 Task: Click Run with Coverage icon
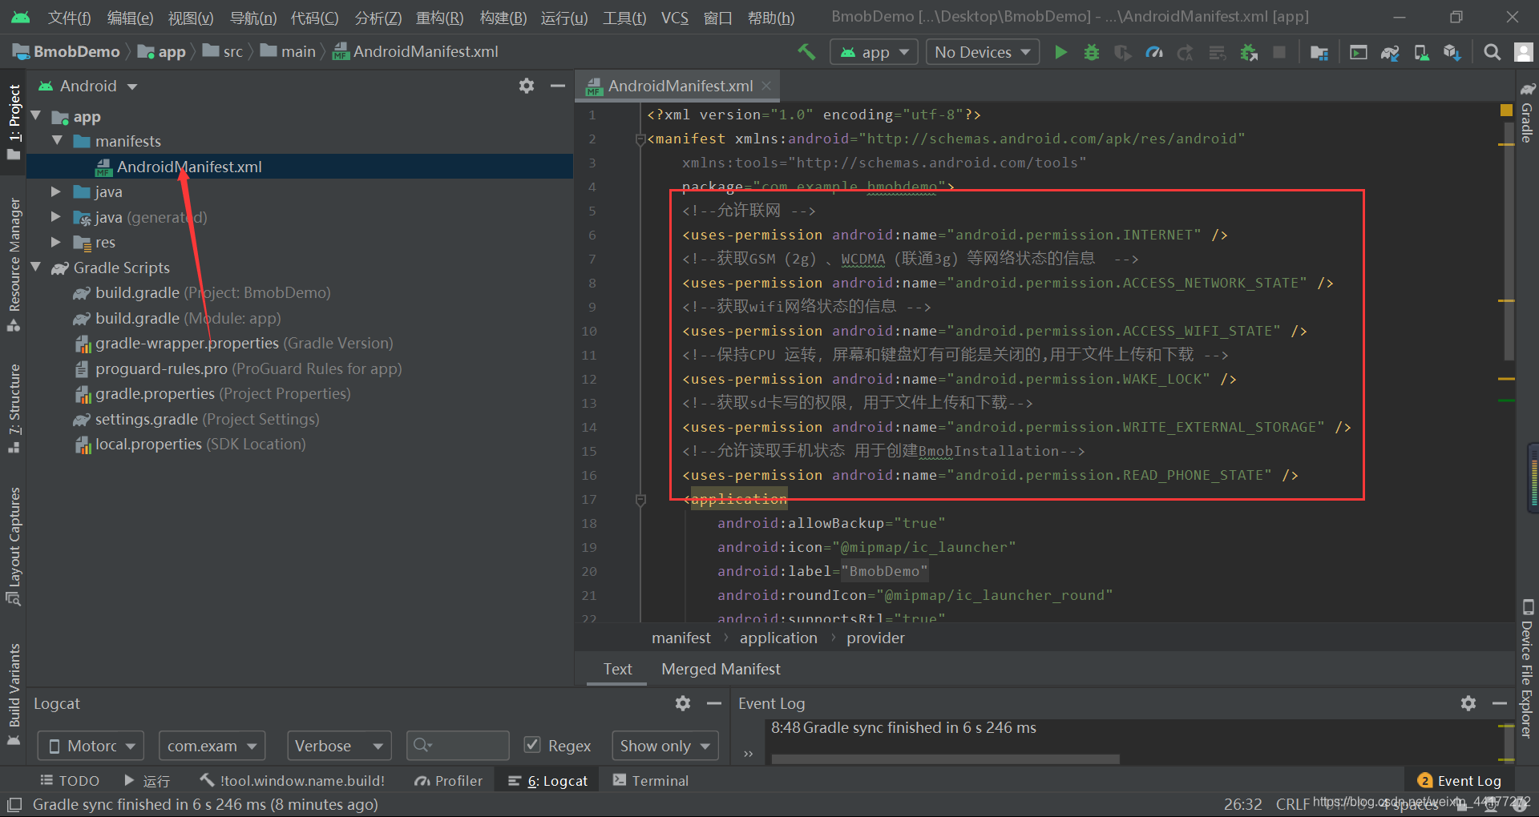click(1123, 52)
